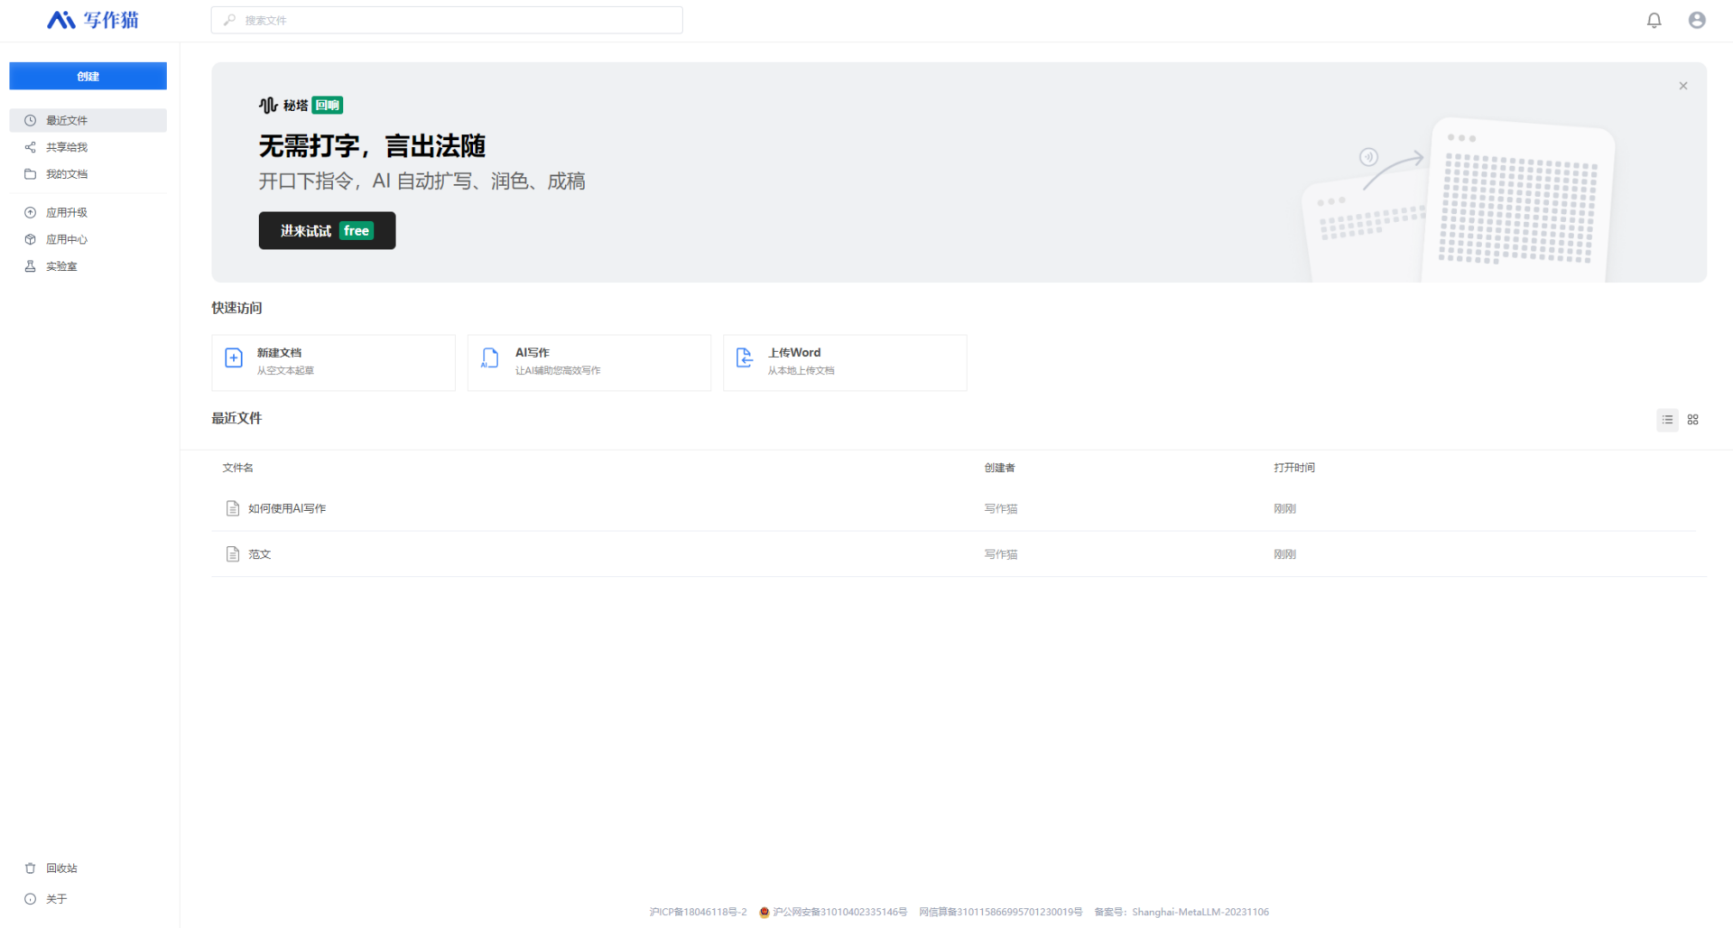Click the police badge icon in footer
The height and width of the screenshot is (928, 1733).
[x=765, y=912]
